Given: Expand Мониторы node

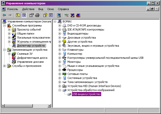Looking at the screenshot, I should coord(60,62).
